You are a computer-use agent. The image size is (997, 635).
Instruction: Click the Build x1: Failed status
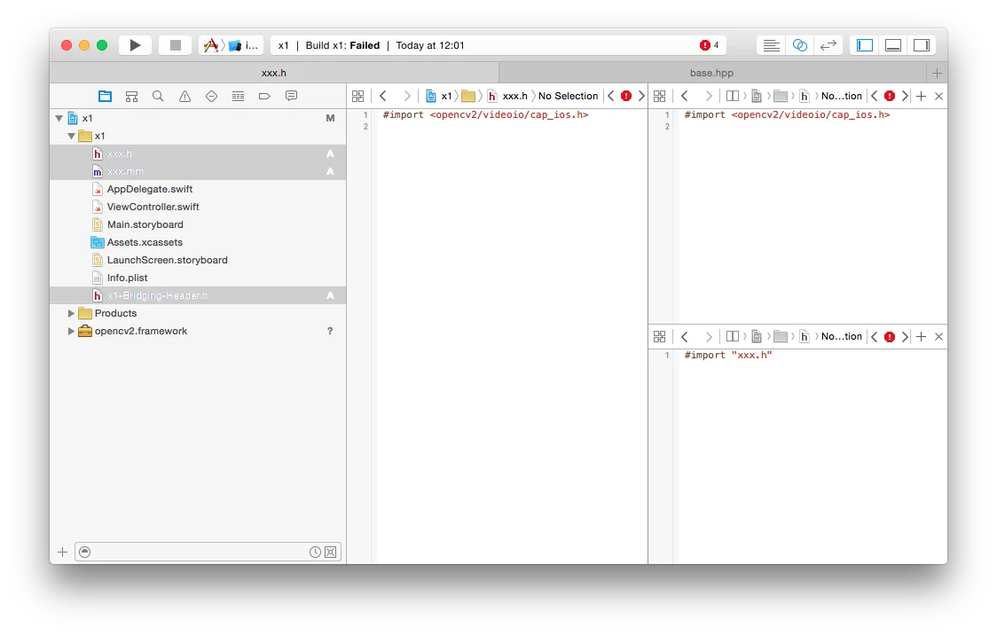point(342,45)
